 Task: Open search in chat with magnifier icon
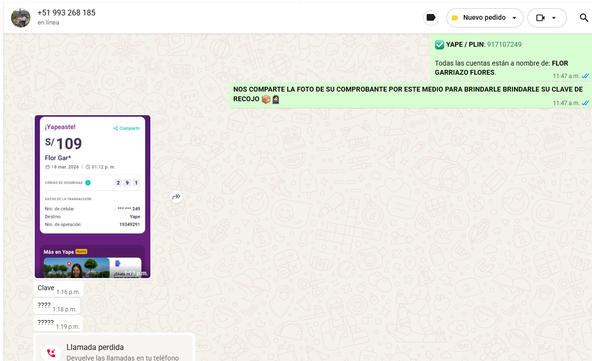point(583,18)
